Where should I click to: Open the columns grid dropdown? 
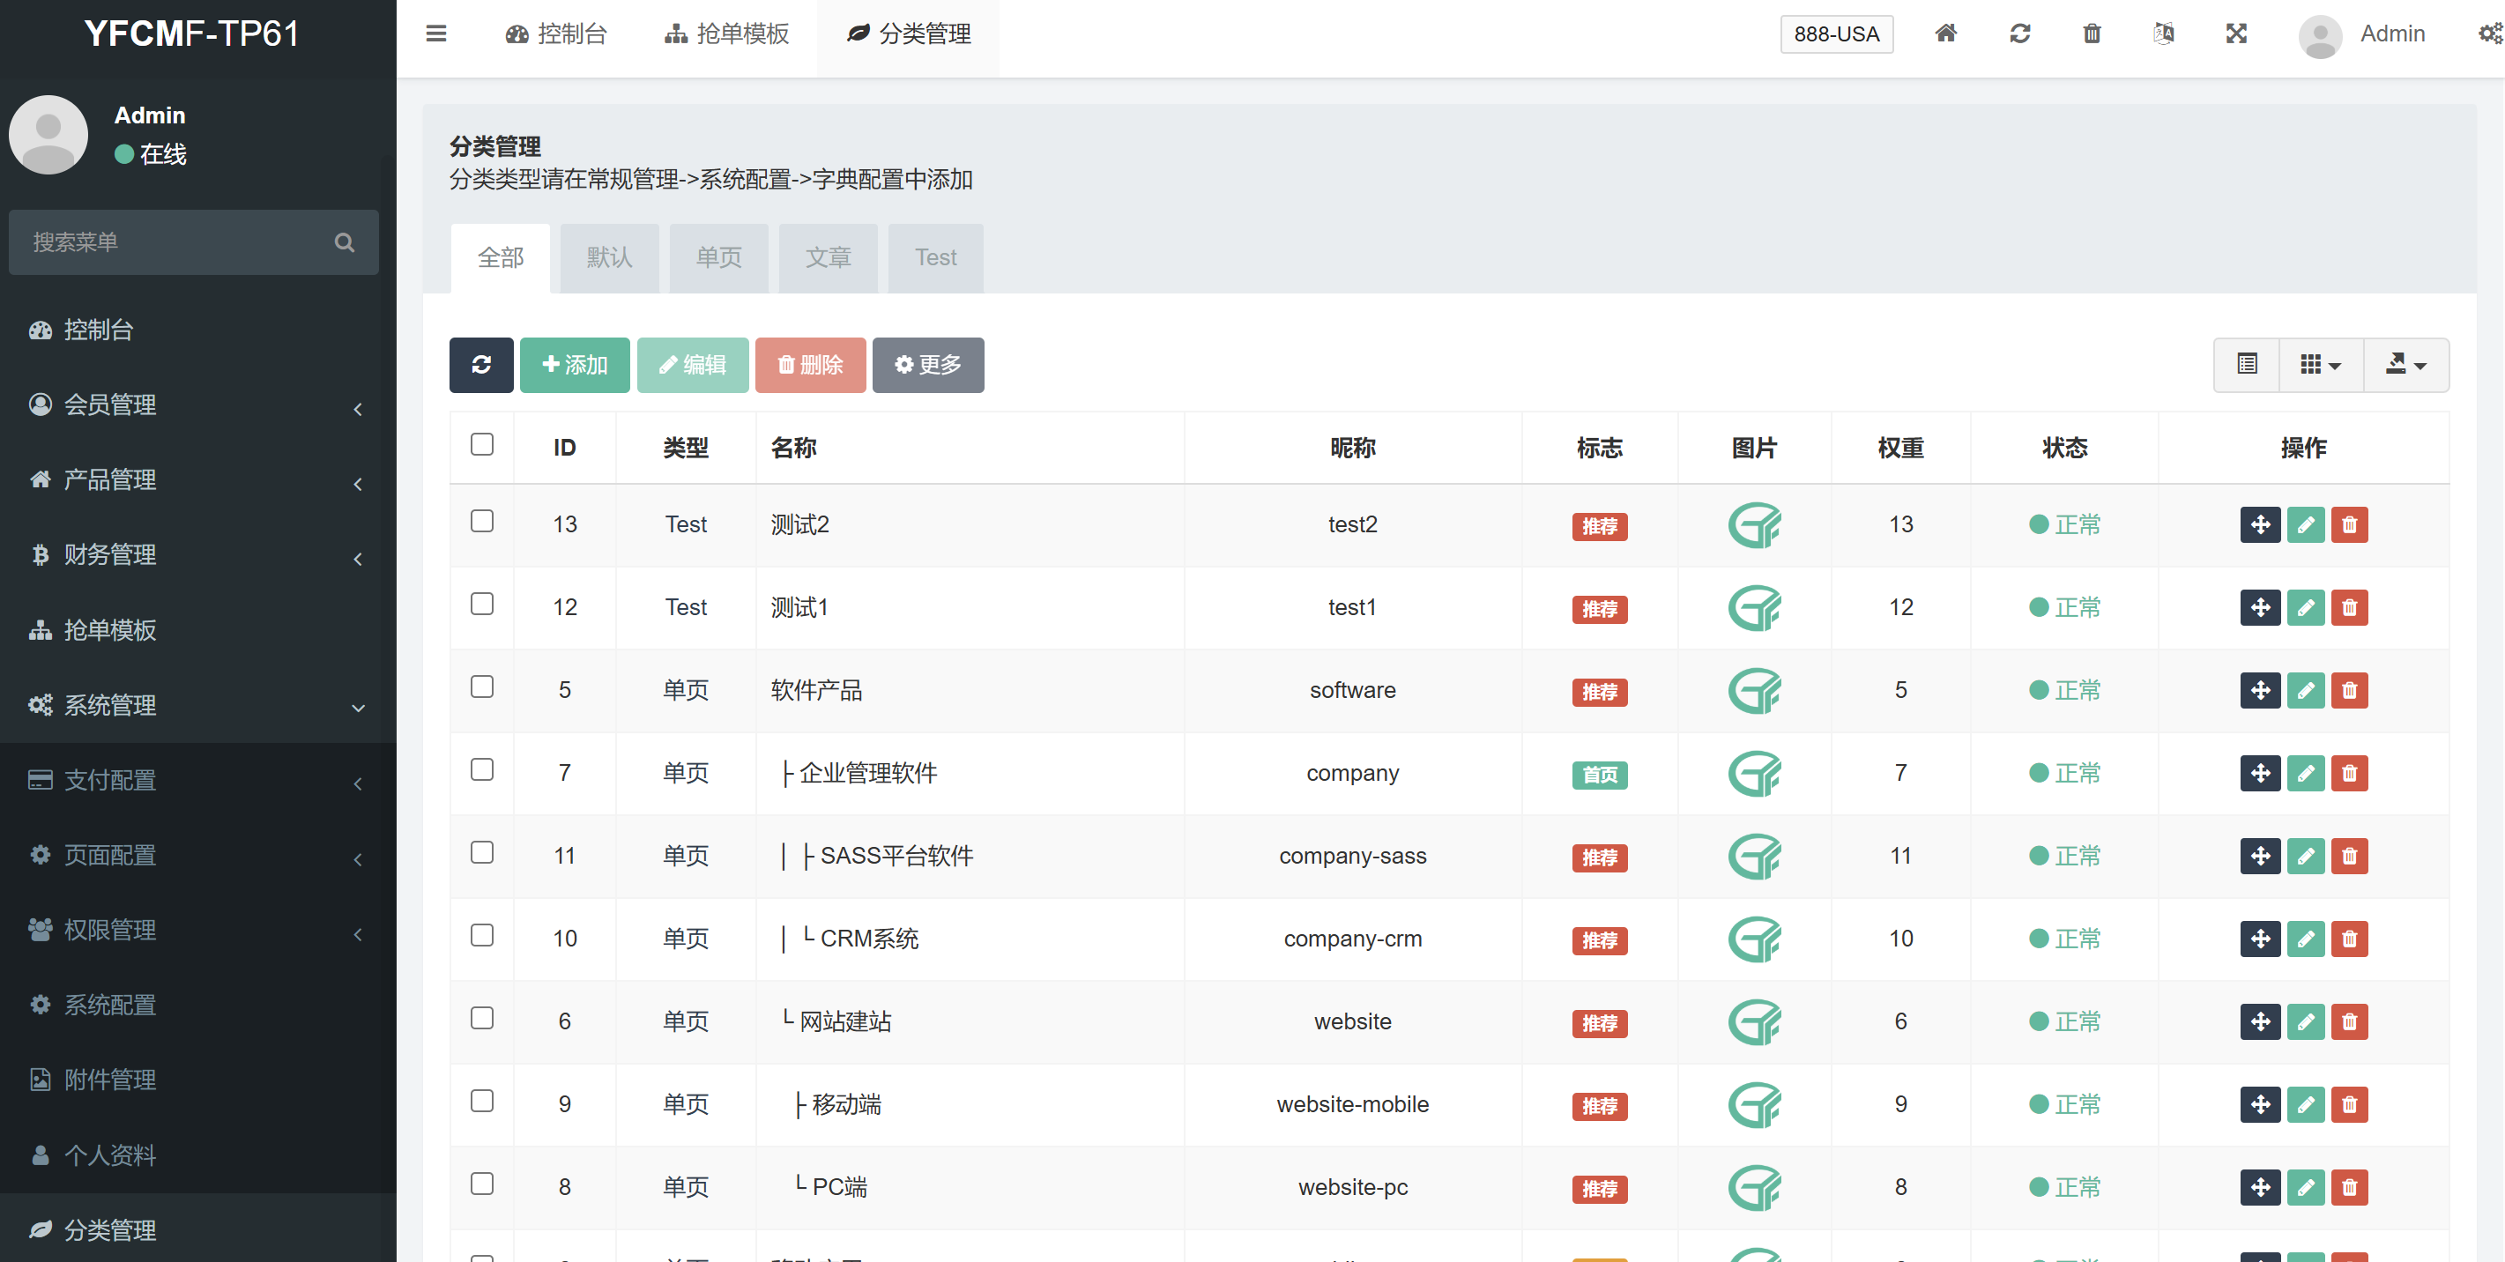coord(2320,365)
